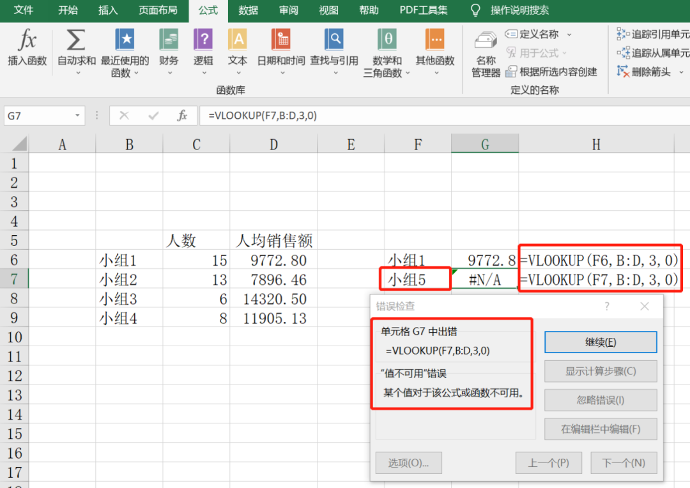Switch to the Review (审阅) tab
The height and width of the screenshot is (488, 690).
(288, 10)
